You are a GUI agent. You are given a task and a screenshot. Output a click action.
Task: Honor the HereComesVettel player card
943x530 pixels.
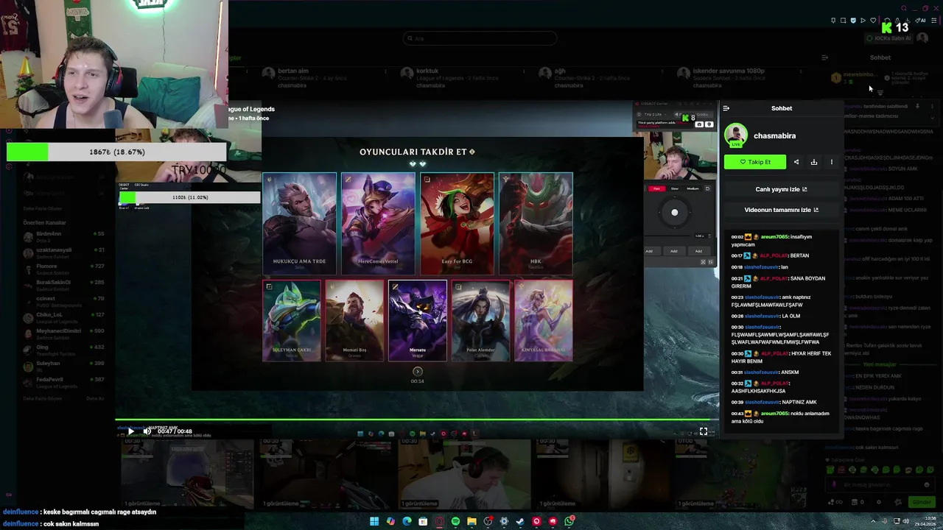[x=378, y=223]
